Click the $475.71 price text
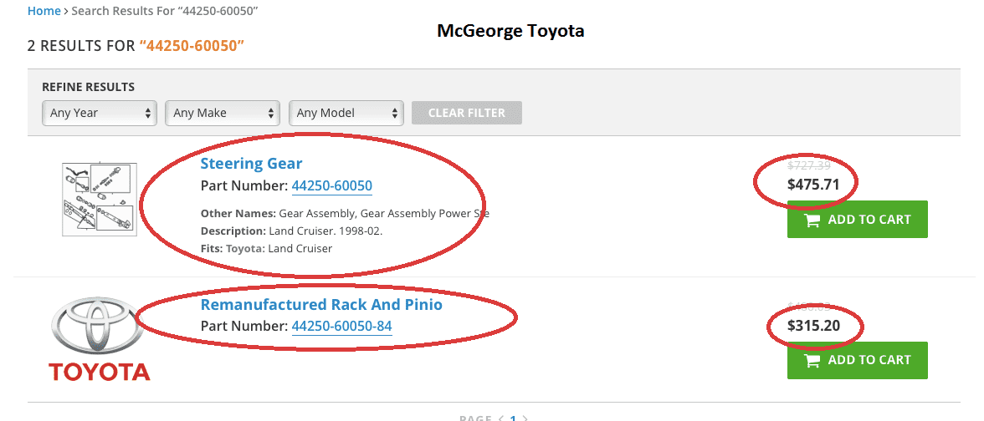 [813, 184]
